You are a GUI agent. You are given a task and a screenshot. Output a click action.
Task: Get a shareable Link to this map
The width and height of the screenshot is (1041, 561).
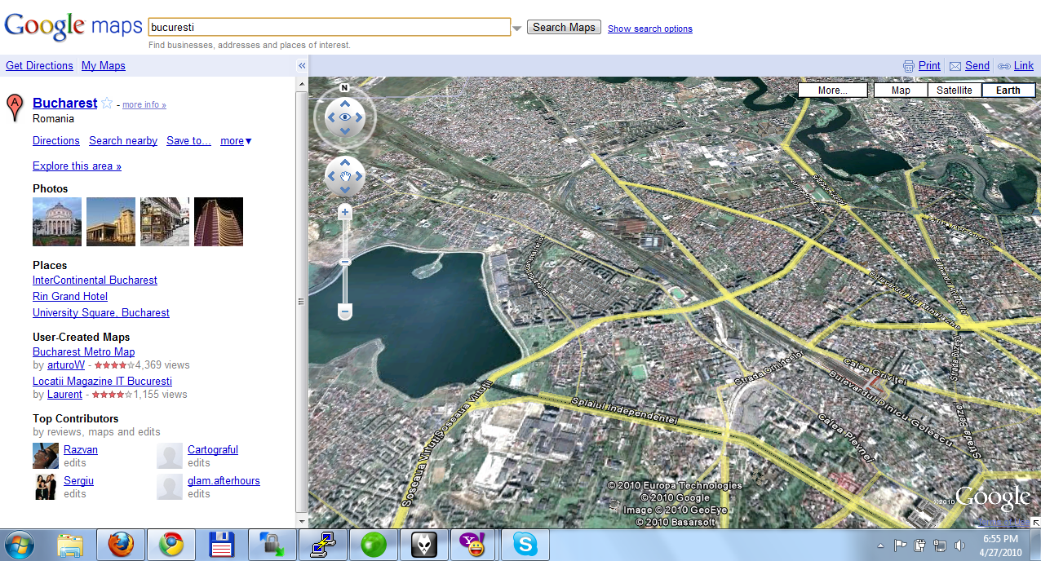[1016, 66]
